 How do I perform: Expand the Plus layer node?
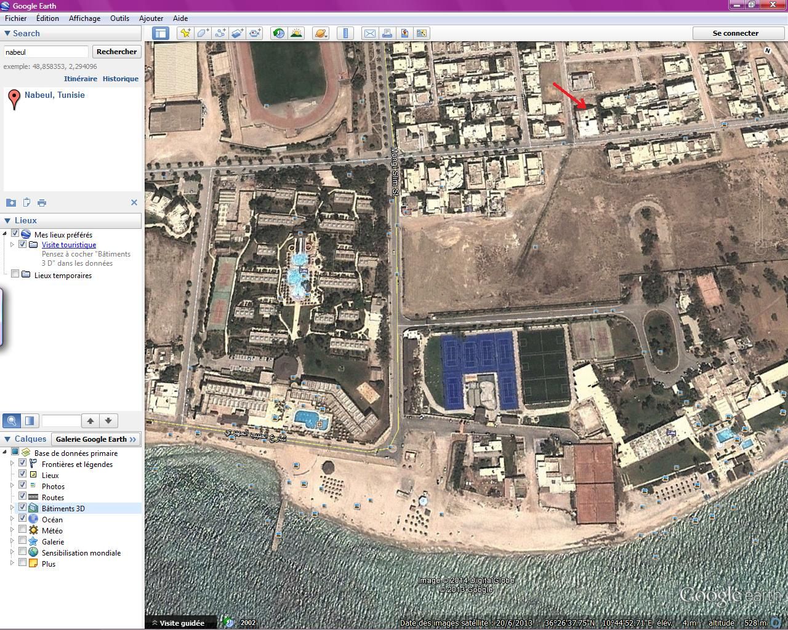12,564
